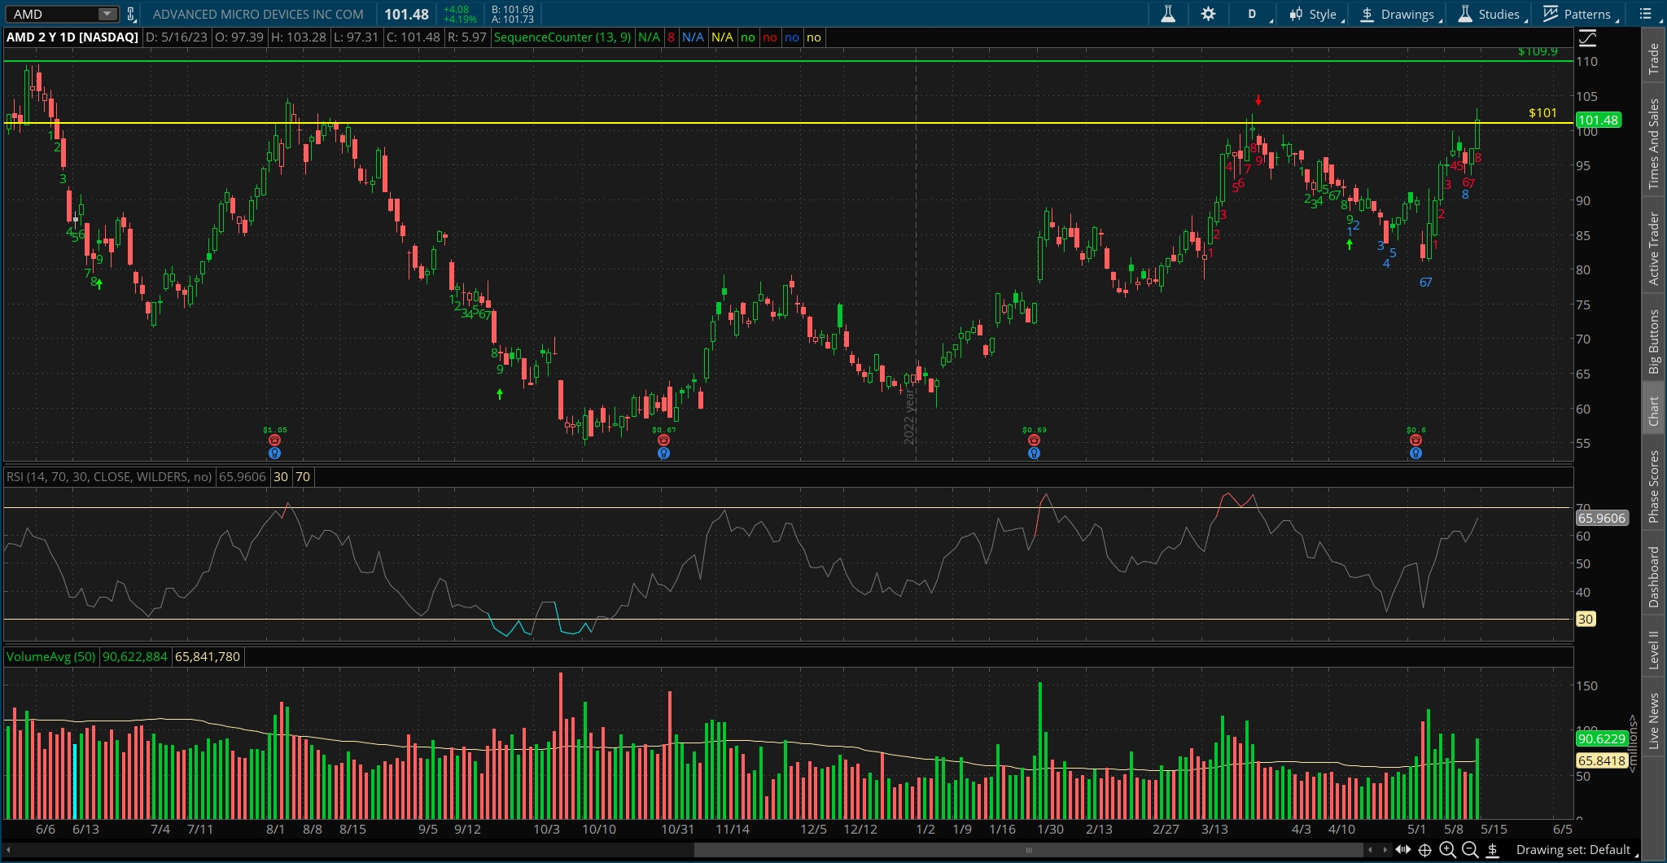Click the zoom in magnifier icon

[x=1447, y=849]
